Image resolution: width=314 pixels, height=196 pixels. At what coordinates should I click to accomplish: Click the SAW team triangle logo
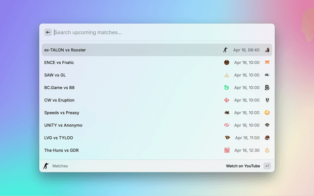[227, 75]
